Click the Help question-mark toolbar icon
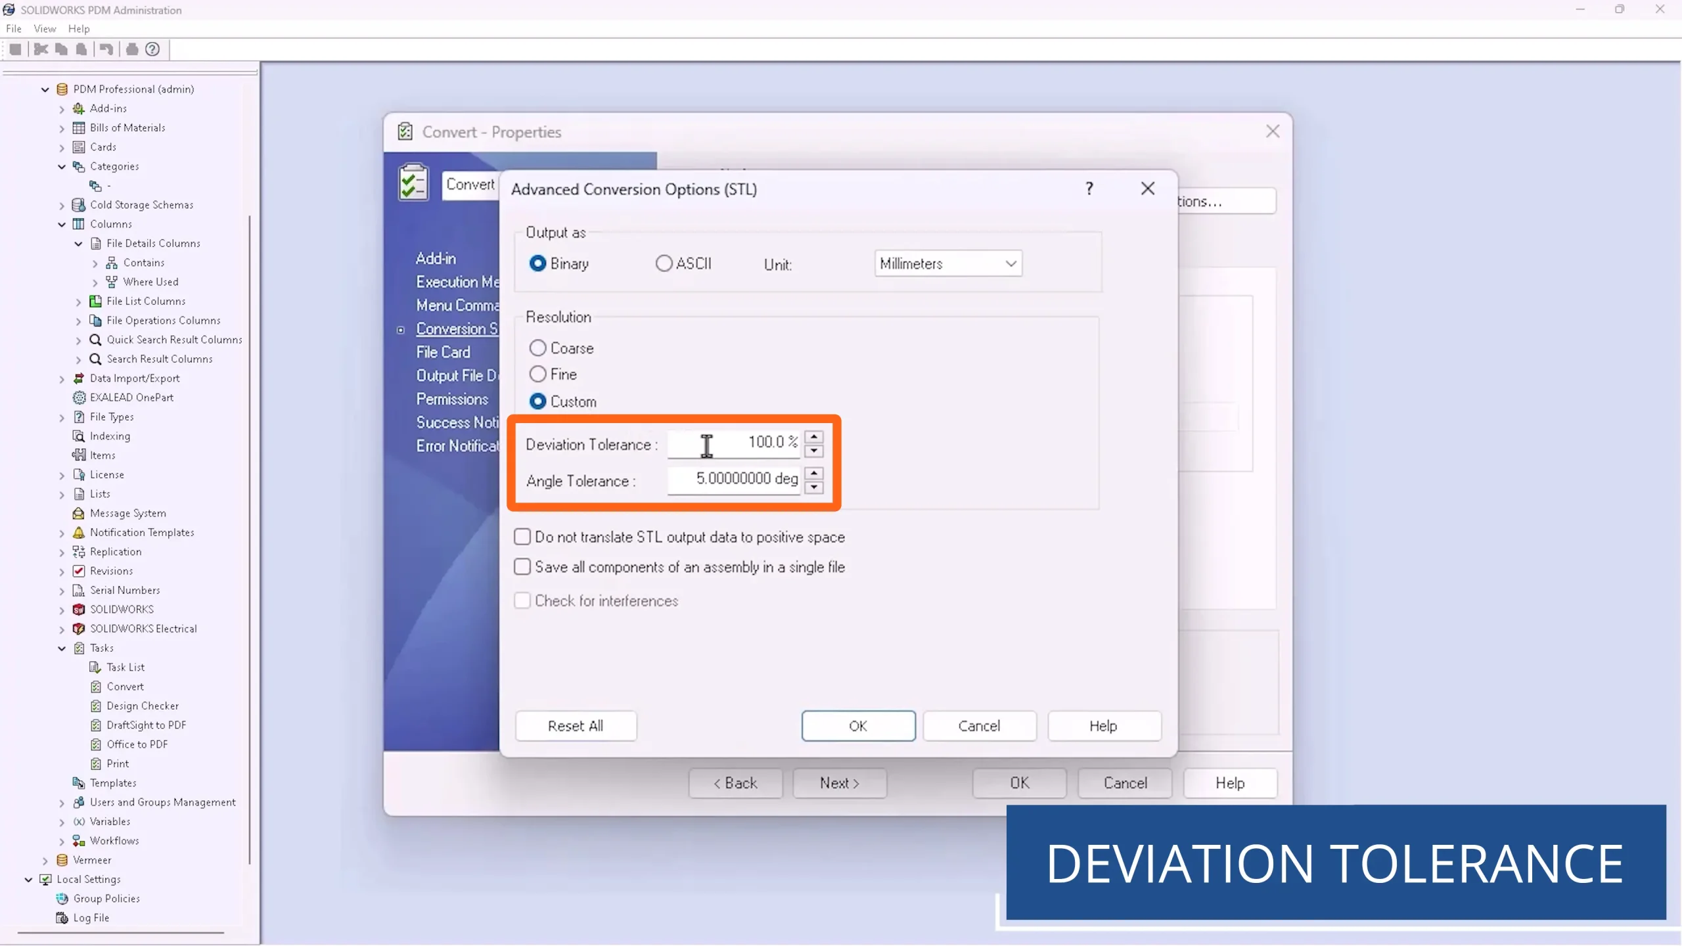 152,49
